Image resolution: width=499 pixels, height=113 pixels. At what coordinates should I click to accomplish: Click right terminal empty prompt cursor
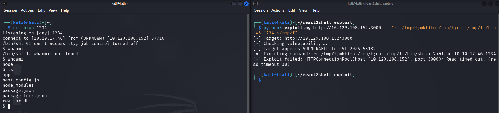pyautogui.click(x=265, y=80)
